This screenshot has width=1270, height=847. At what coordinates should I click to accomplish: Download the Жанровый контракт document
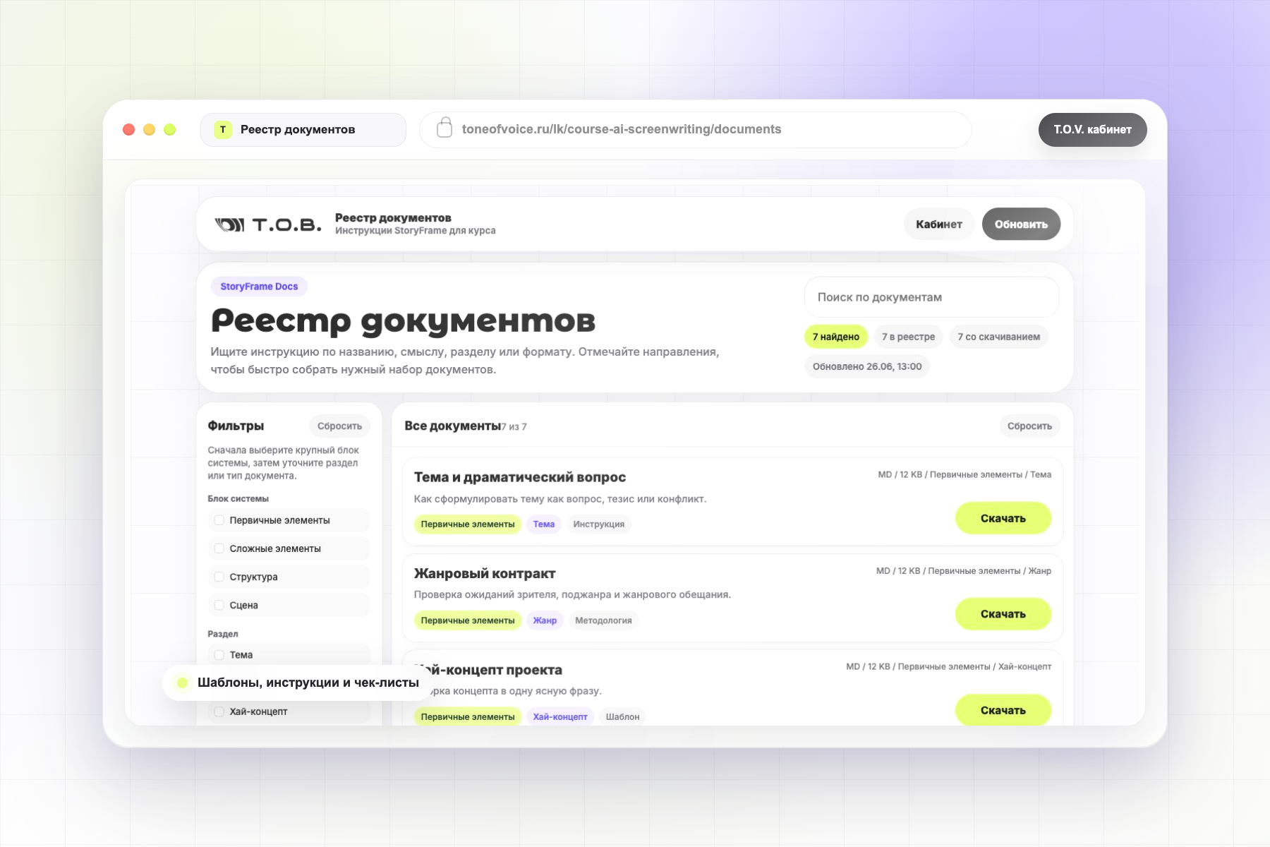(x=1003, y=614)
